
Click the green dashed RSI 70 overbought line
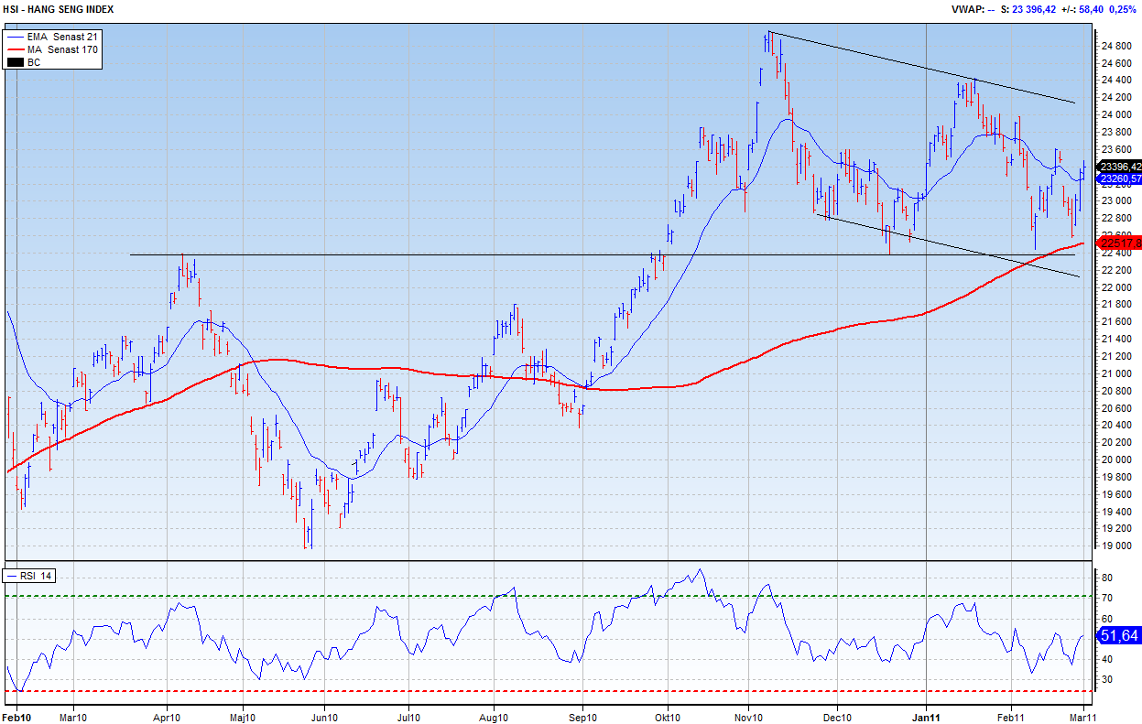[x=549, y=597]
